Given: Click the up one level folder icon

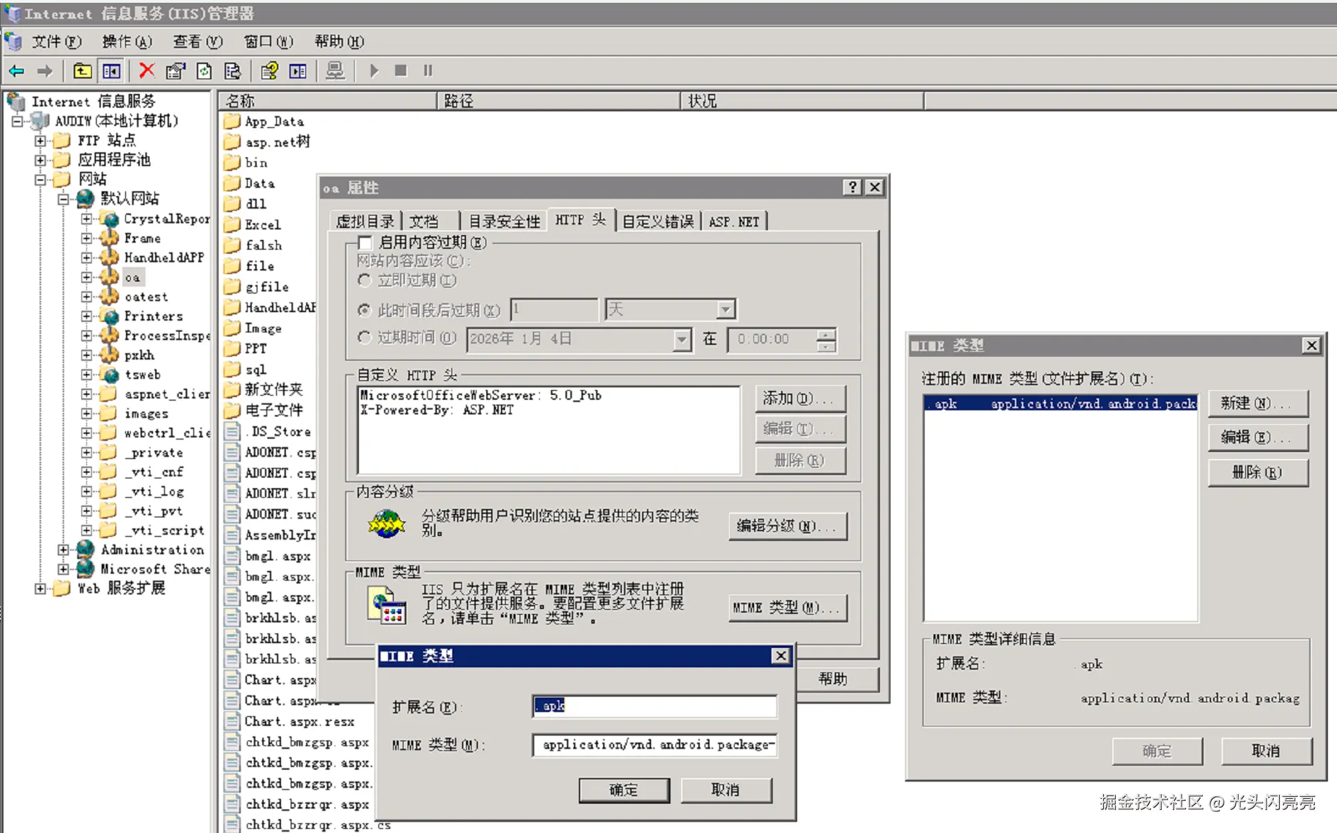Looking at the screenshot, I should pos(82,70).
